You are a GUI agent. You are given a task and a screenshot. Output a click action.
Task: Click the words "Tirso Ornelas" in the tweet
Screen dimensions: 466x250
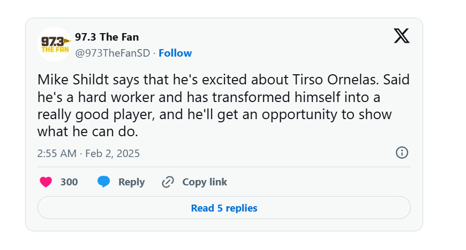(x=335, y=80)
